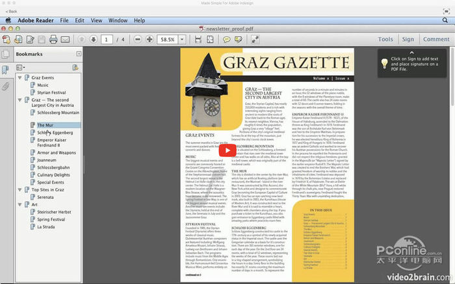Select the Steirischer Herbst bookmark
Screen dimensions: 455x284
tap(54, 212)
